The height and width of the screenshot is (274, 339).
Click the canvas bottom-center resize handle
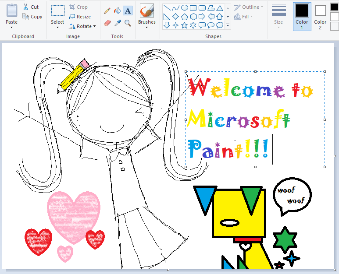pos(168,270)
